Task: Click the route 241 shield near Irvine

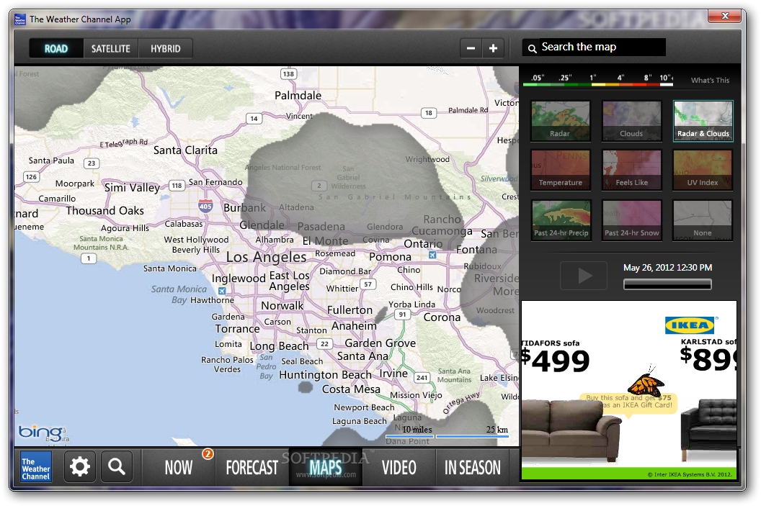Action: coord(422,378)
